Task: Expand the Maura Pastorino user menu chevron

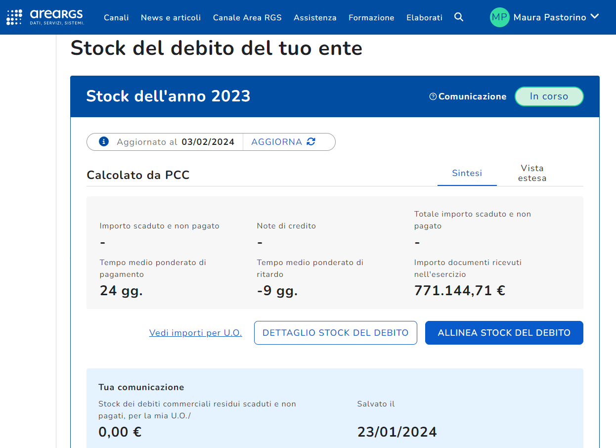Action: coord(595,17)
